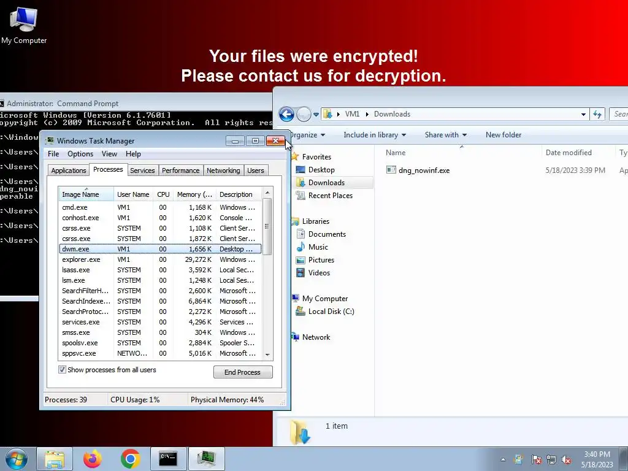628x471 pixels.
Task: Select the spoolsv.exe process row
Action: 160,343
